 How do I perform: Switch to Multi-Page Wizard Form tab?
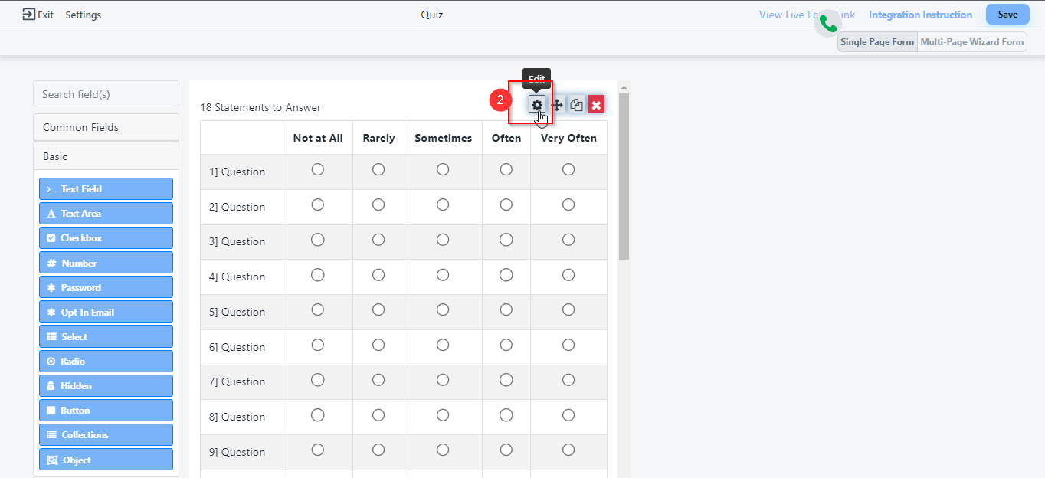coord(971,42)
